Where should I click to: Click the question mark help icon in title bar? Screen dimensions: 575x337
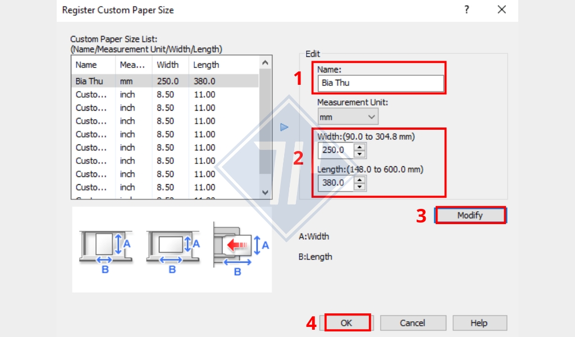coord(466,10)
